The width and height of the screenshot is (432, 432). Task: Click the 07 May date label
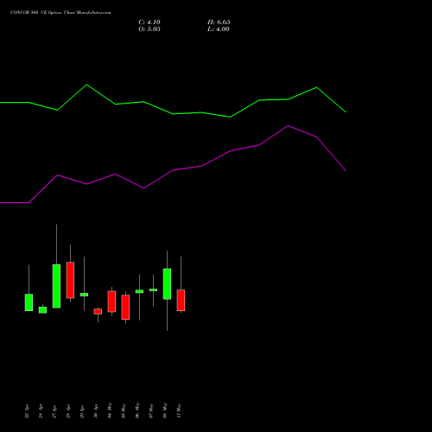click(x=151, y=410)
